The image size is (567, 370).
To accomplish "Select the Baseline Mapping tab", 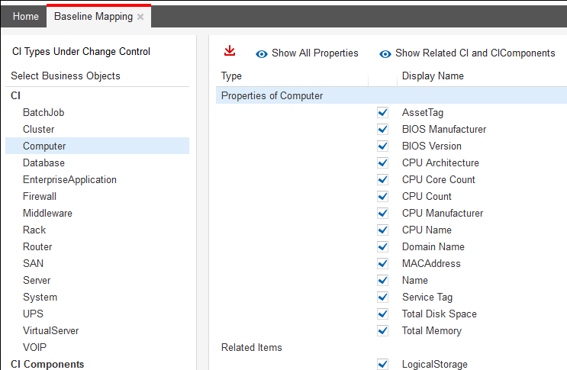I will point(93,17).
